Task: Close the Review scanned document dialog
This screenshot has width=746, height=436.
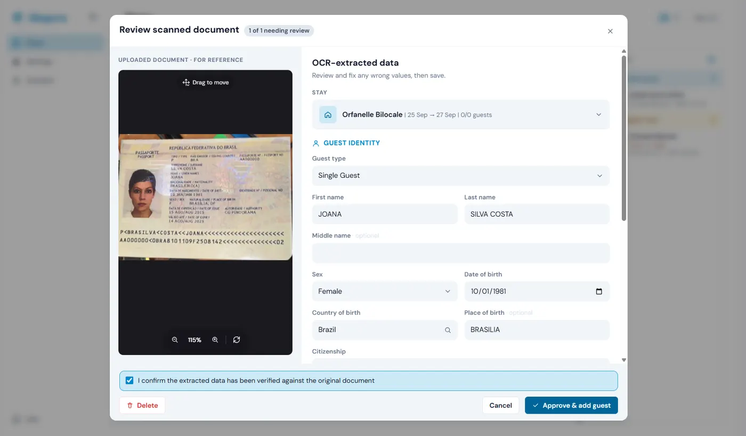Action: coord(610,31)
